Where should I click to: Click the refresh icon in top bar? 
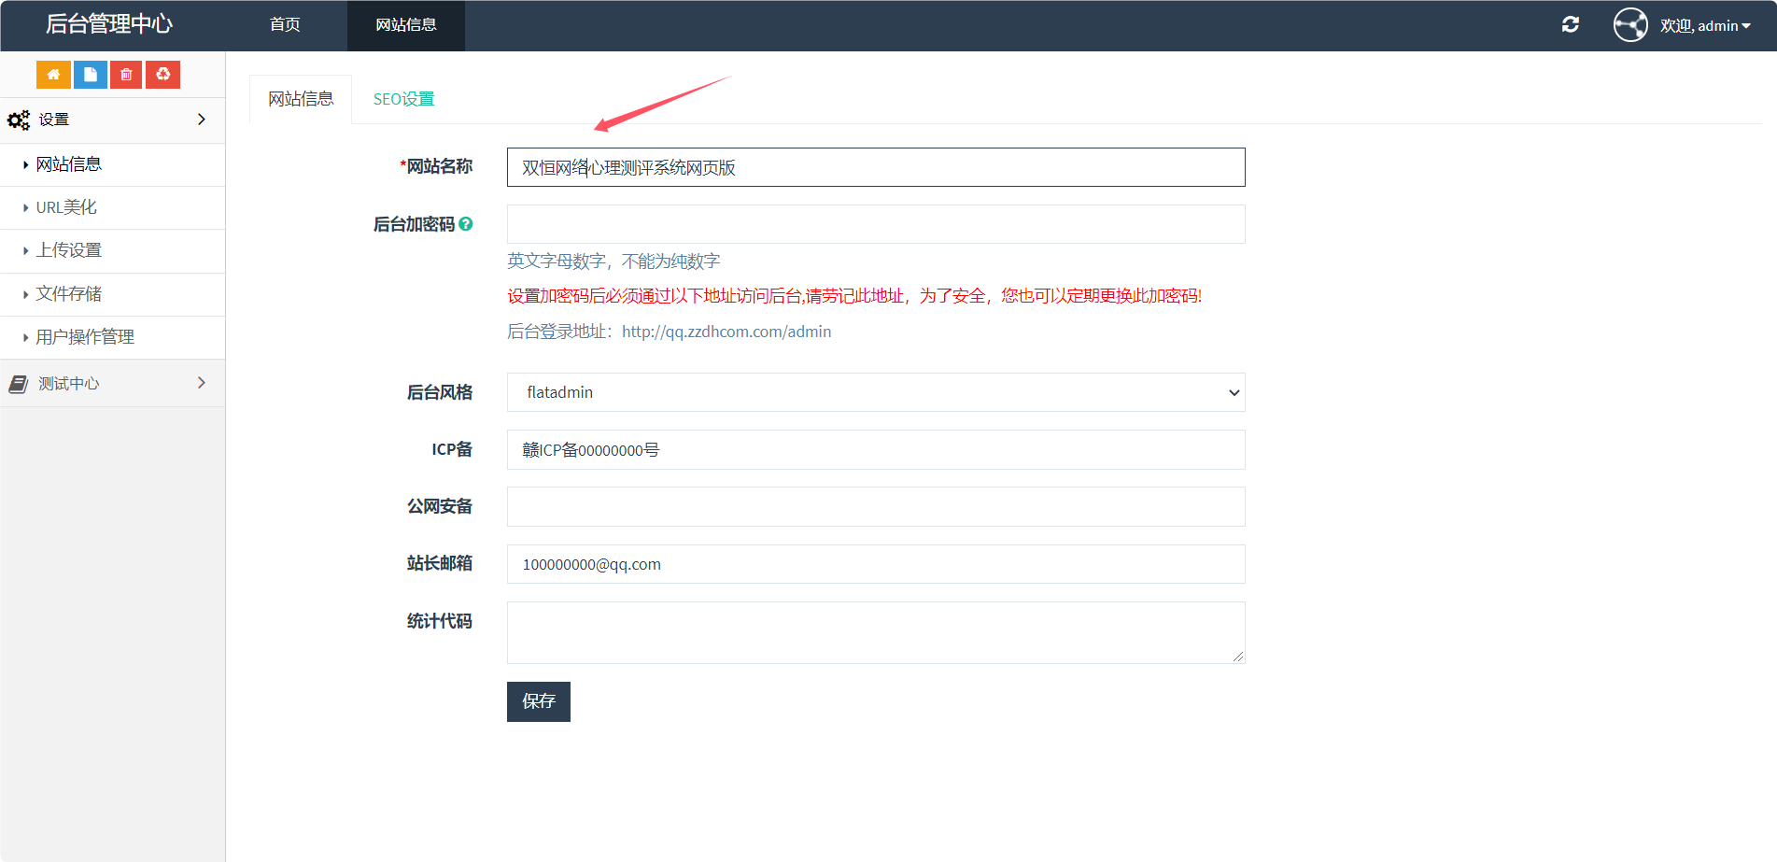[x=1570, y=25]
